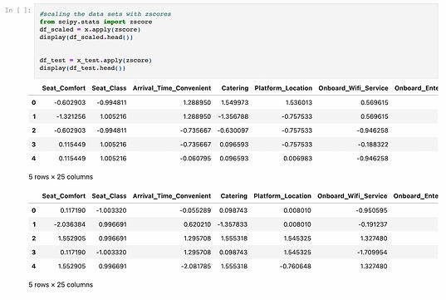This screenshot has width=446, height=300.
Task: Click the cell value 0.620210
Action: coord(198,224)
